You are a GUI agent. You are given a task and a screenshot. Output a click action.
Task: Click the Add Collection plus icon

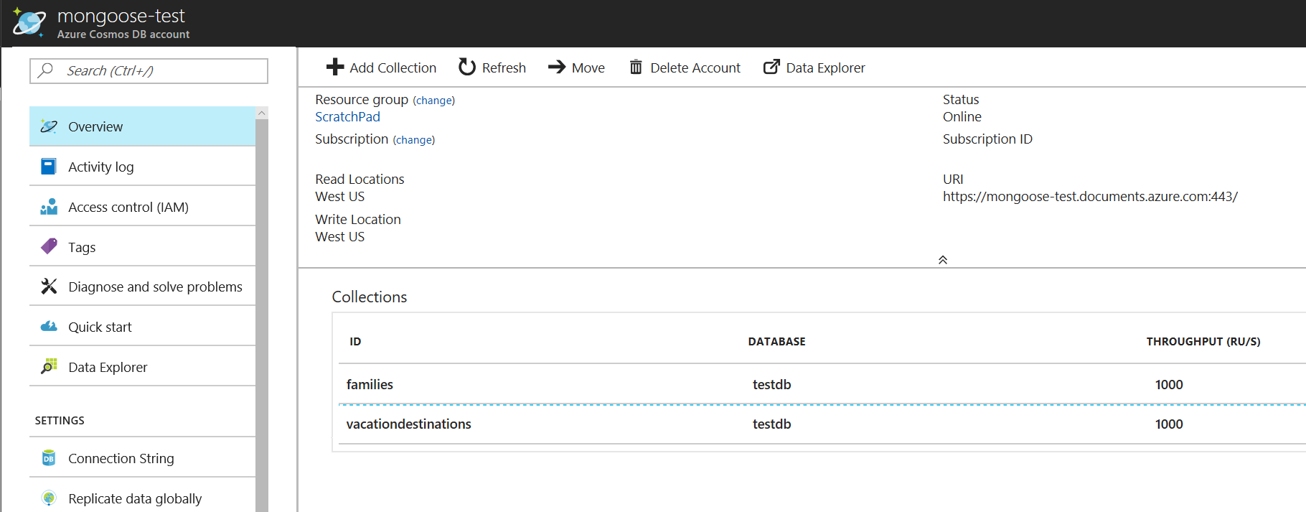334,68
